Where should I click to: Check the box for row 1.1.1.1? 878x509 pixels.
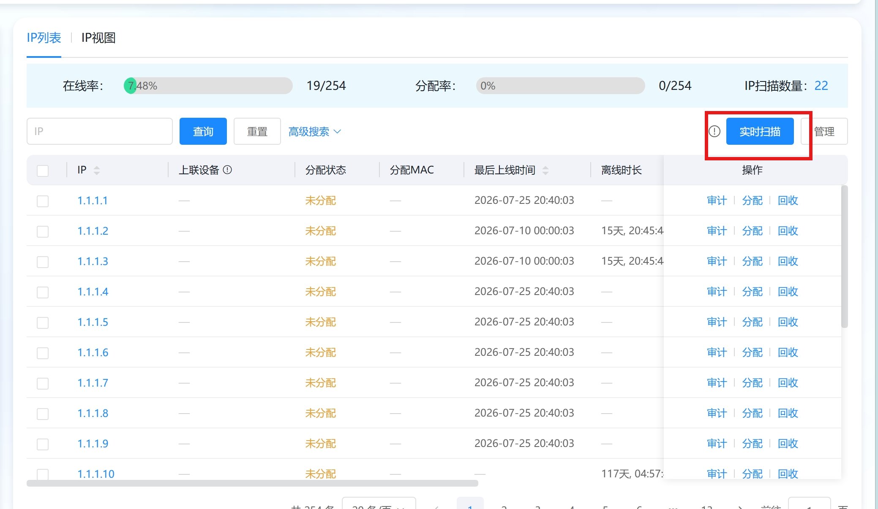43,201
